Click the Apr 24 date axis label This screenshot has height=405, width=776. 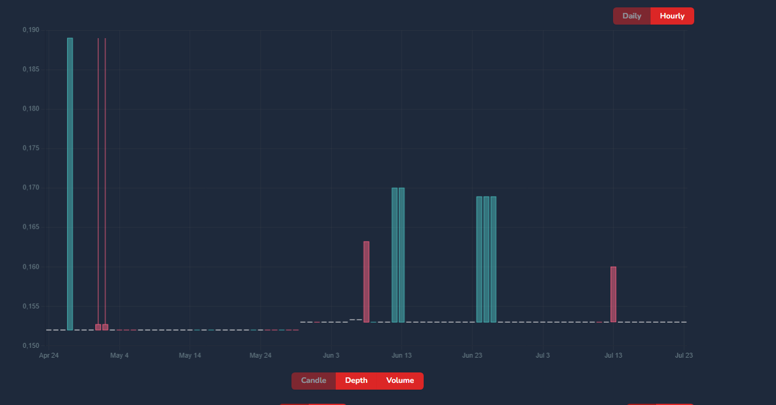tap(49, 355)
